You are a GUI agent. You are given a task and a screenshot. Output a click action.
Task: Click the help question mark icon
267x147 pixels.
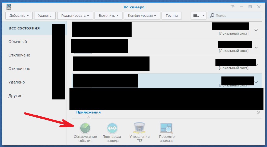click(x=233, y=7)
